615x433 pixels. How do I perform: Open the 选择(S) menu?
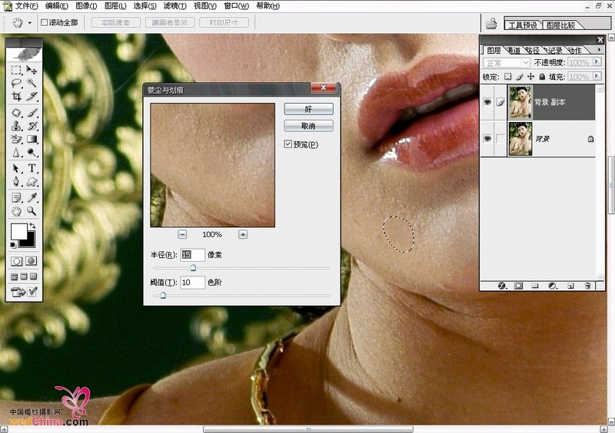[145, 6]
